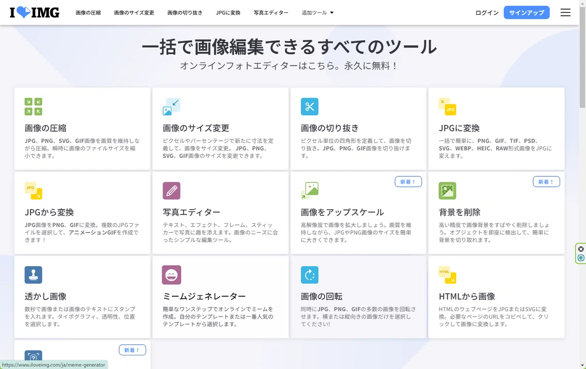
Task: Click the green 背景を削除 icon
Action: click(x=447, y=191)
